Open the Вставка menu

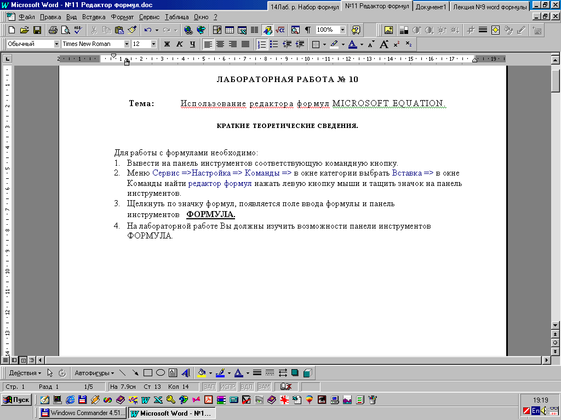pyautogui.click(x=94, y=17)
